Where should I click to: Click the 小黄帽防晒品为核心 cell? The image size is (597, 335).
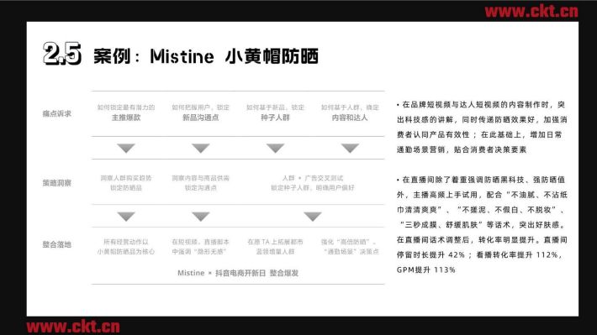pyautogui.click(x=126, y=252)
